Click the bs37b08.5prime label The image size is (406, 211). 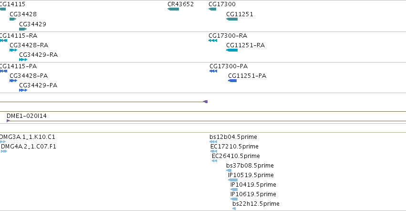pyautogui.click(x=250, y=165)
